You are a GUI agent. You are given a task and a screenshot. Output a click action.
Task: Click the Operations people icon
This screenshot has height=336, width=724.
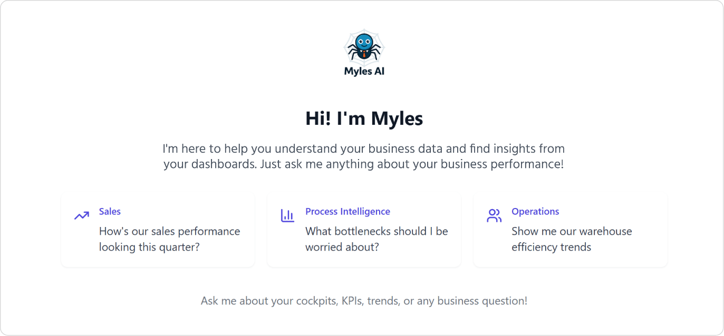pos(494,215)
